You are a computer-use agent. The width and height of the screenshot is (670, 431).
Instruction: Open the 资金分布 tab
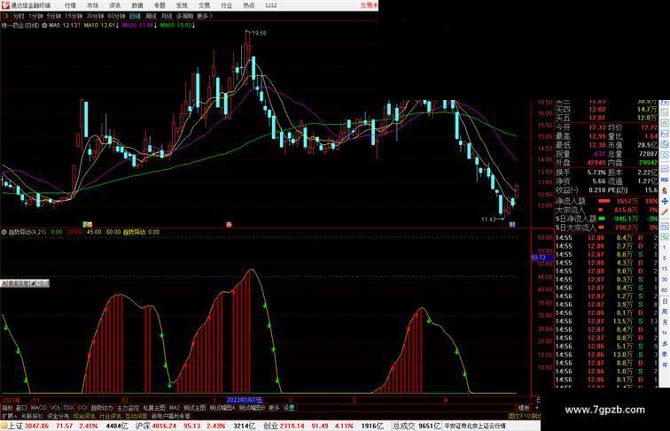[x=58, y=416]
